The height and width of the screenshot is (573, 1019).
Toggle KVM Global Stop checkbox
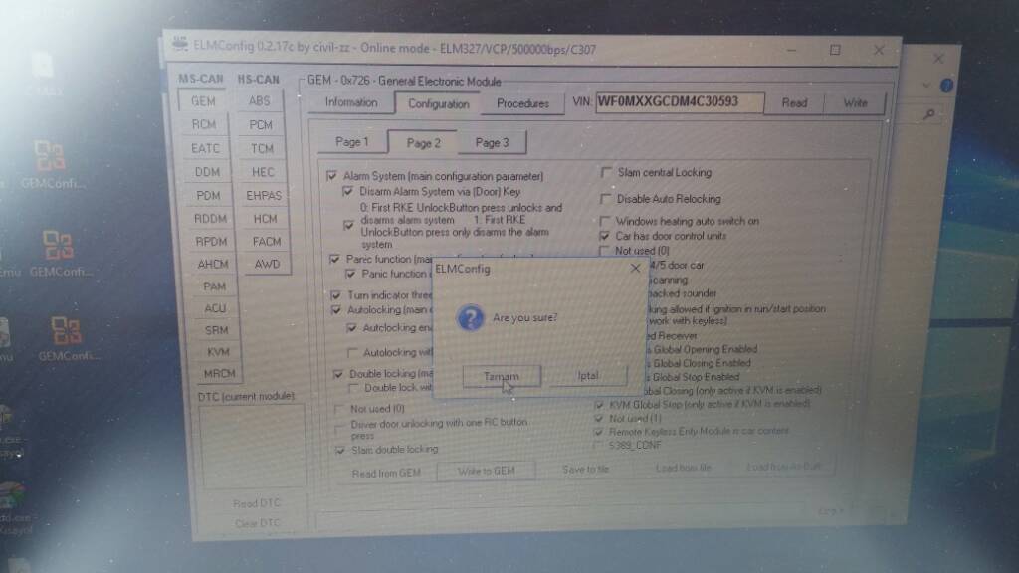click(x=599, y=404)
